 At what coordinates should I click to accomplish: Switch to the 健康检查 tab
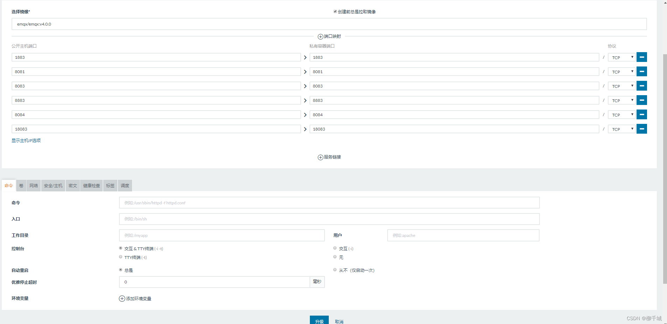(91, 185)
